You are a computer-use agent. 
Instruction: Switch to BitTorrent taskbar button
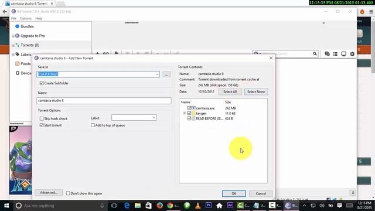(x=291, y=206)
